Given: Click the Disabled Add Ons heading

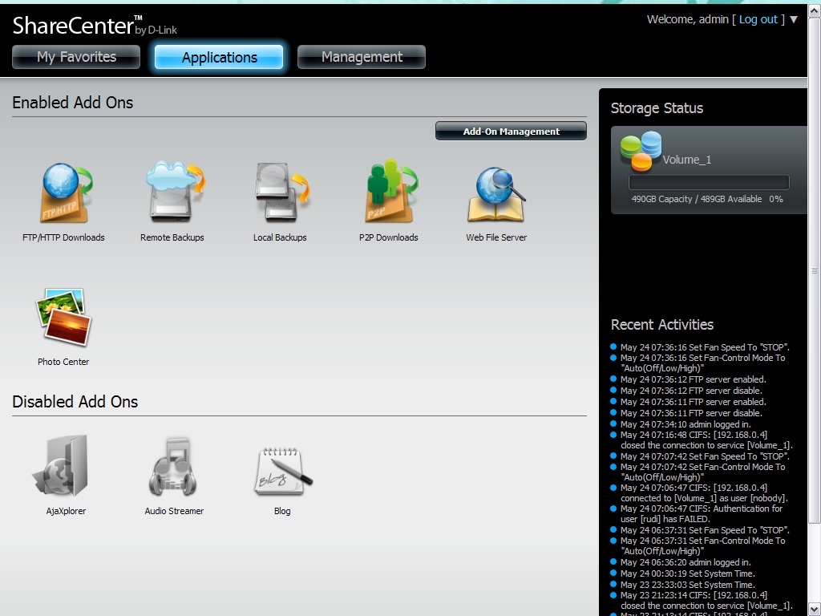Looking at the screenshot, I should tap(75, 402).
